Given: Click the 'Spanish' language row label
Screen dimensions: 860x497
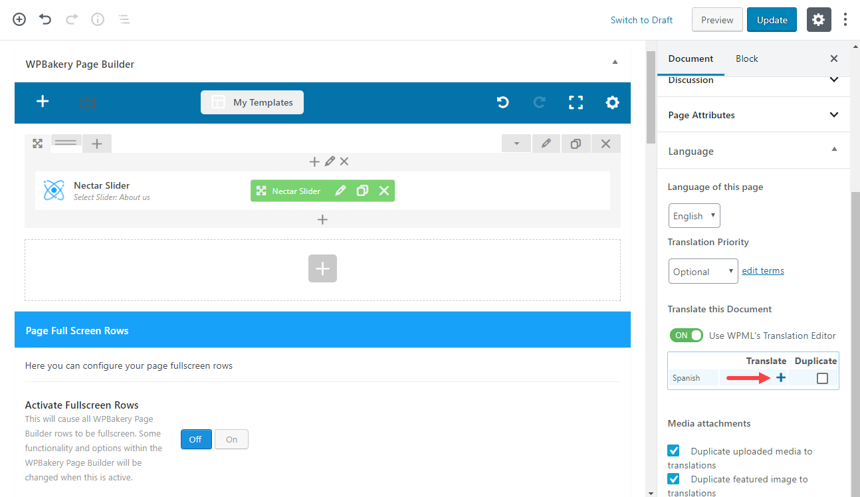Looking at the screenshot, I should (x=686, y=377).
